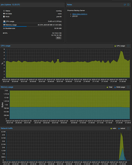Open the first link in Notes
This screenshot has width=132, height=165.
(x=80, y=14)
